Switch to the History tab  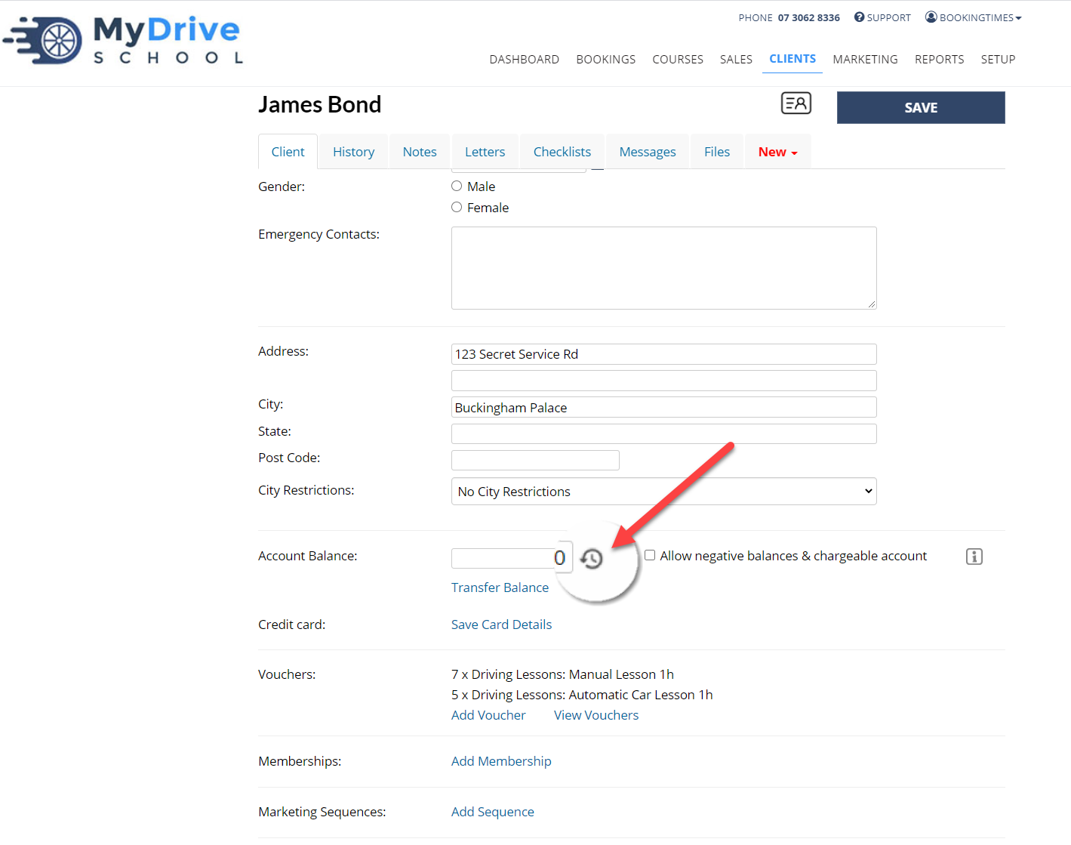[353, 152]
